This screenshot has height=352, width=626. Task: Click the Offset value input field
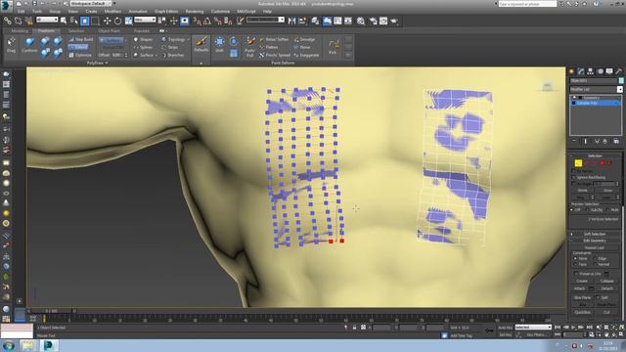[x=117, y=55]
